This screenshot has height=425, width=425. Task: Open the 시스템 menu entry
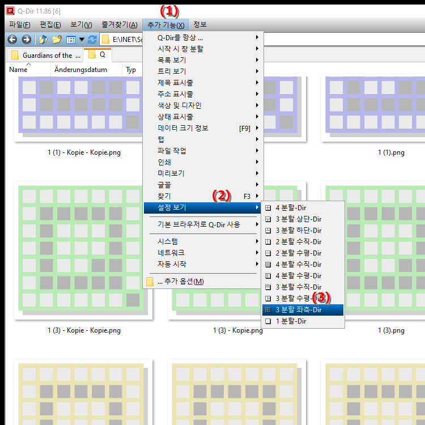202,241
